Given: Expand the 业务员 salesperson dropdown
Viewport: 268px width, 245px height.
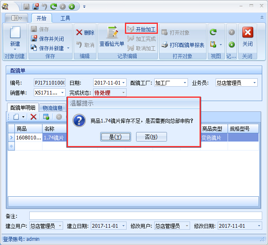Looking at the screenshot, I should tap(254, 83).
